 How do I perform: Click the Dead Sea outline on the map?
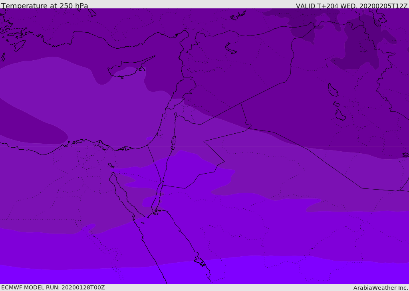point(173,141)
